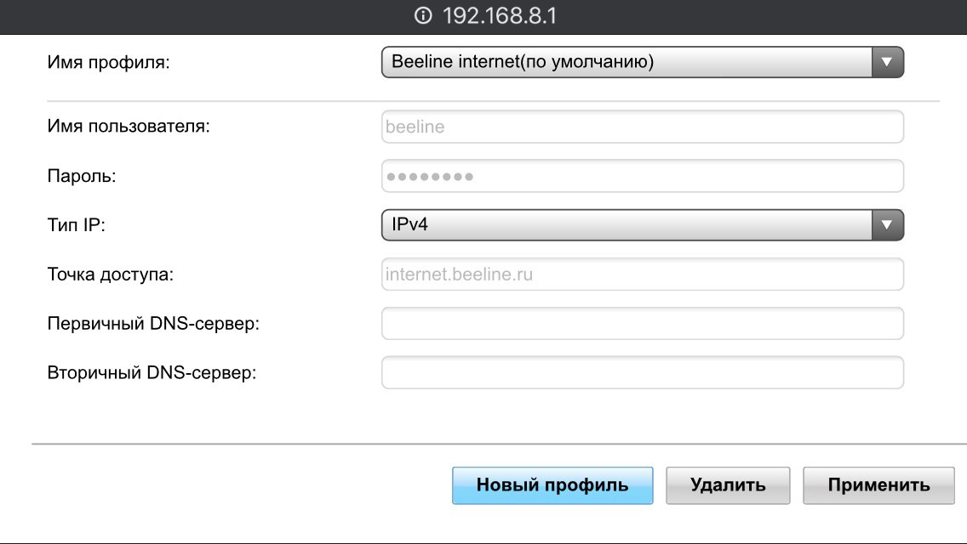Click the Новый профиль button

coord(552,485)
